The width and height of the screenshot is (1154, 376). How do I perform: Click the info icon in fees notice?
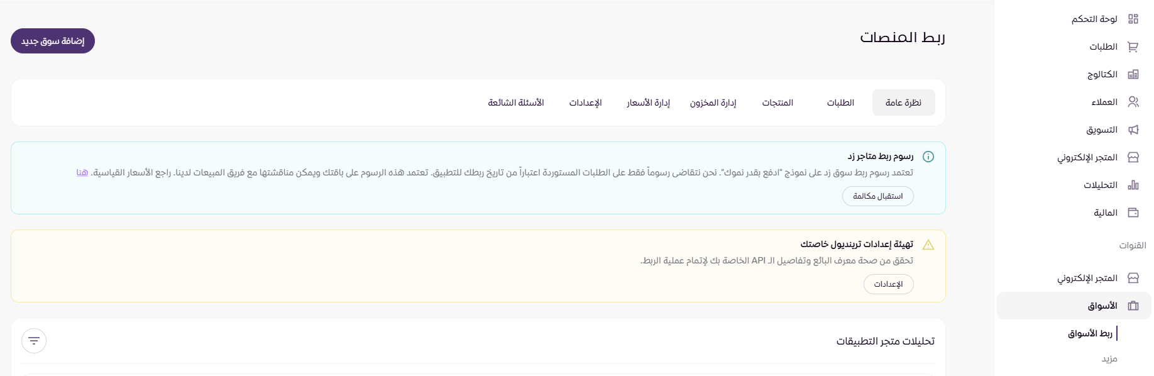pyautogui.click(x=928, y=157)
